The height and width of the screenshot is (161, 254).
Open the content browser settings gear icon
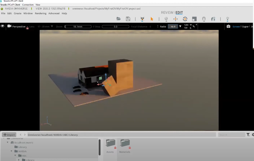253,134
